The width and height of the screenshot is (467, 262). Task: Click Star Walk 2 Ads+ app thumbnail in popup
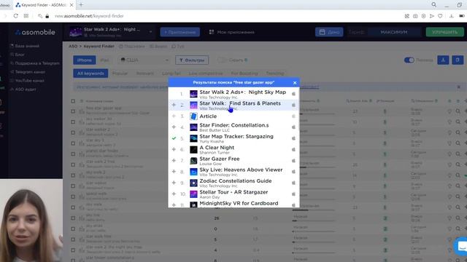click(193, 94)
